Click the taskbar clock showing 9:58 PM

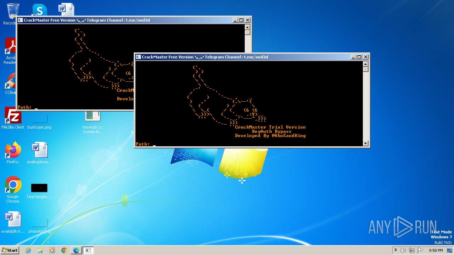tap(436, 250)
